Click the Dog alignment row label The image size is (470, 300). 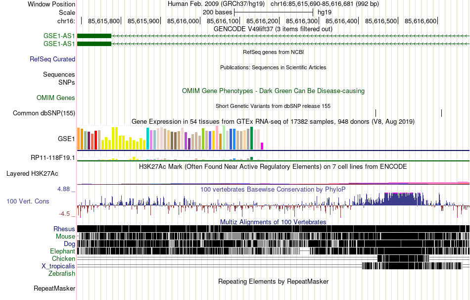69,244
